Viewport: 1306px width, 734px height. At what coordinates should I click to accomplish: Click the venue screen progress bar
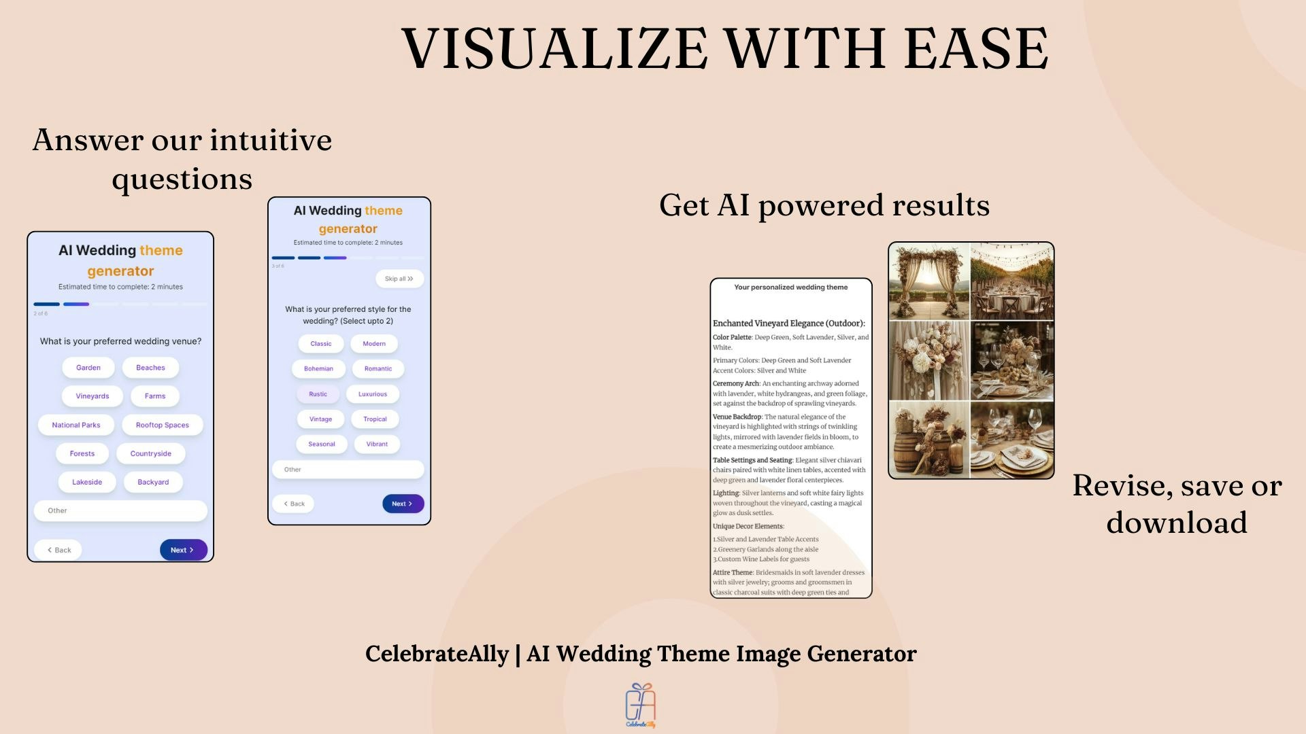(x=120, y=304)
